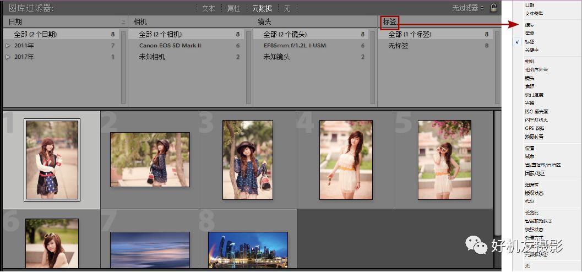
Task: Choose 版权状态 in the column menu
Action: [534, 193]
